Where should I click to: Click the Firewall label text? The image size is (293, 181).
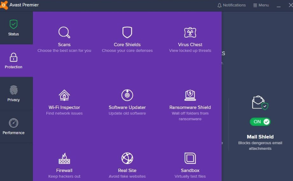64,170
